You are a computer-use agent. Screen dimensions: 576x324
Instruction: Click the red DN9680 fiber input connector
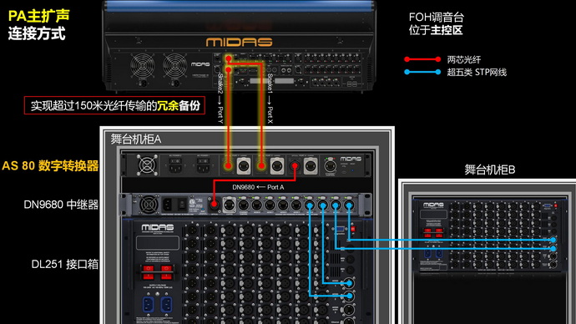point(214,205)
